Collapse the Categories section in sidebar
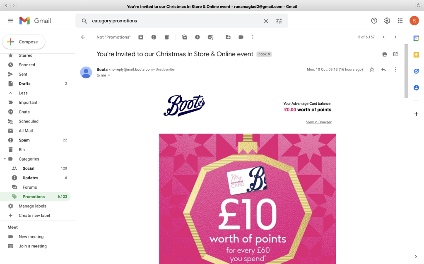The image size is (424, 264). coord(5,159)
